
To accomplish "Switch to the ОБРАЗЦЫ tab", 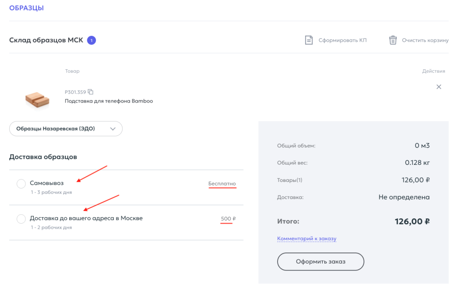I will click(26, 8).
